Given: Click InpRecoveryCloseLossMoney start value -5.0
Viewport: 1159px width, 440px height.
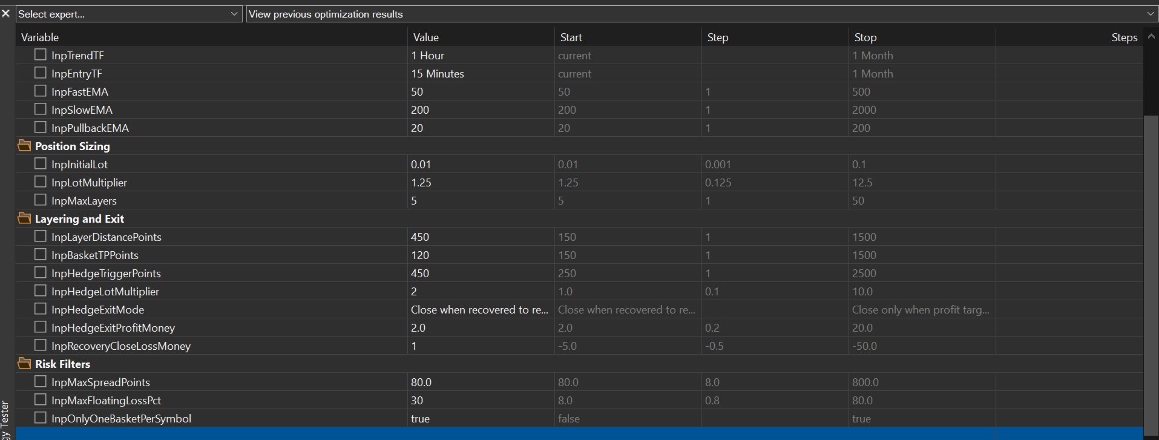Looking at the screenshot, I should pyautogui.click(x=628, y=346).
